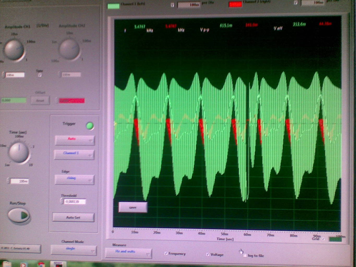The width and height of the screenshot is (356, 267).
Task: Click the CH2 amplitude value field
Action: pyautogui.click(x=71, y=75)
